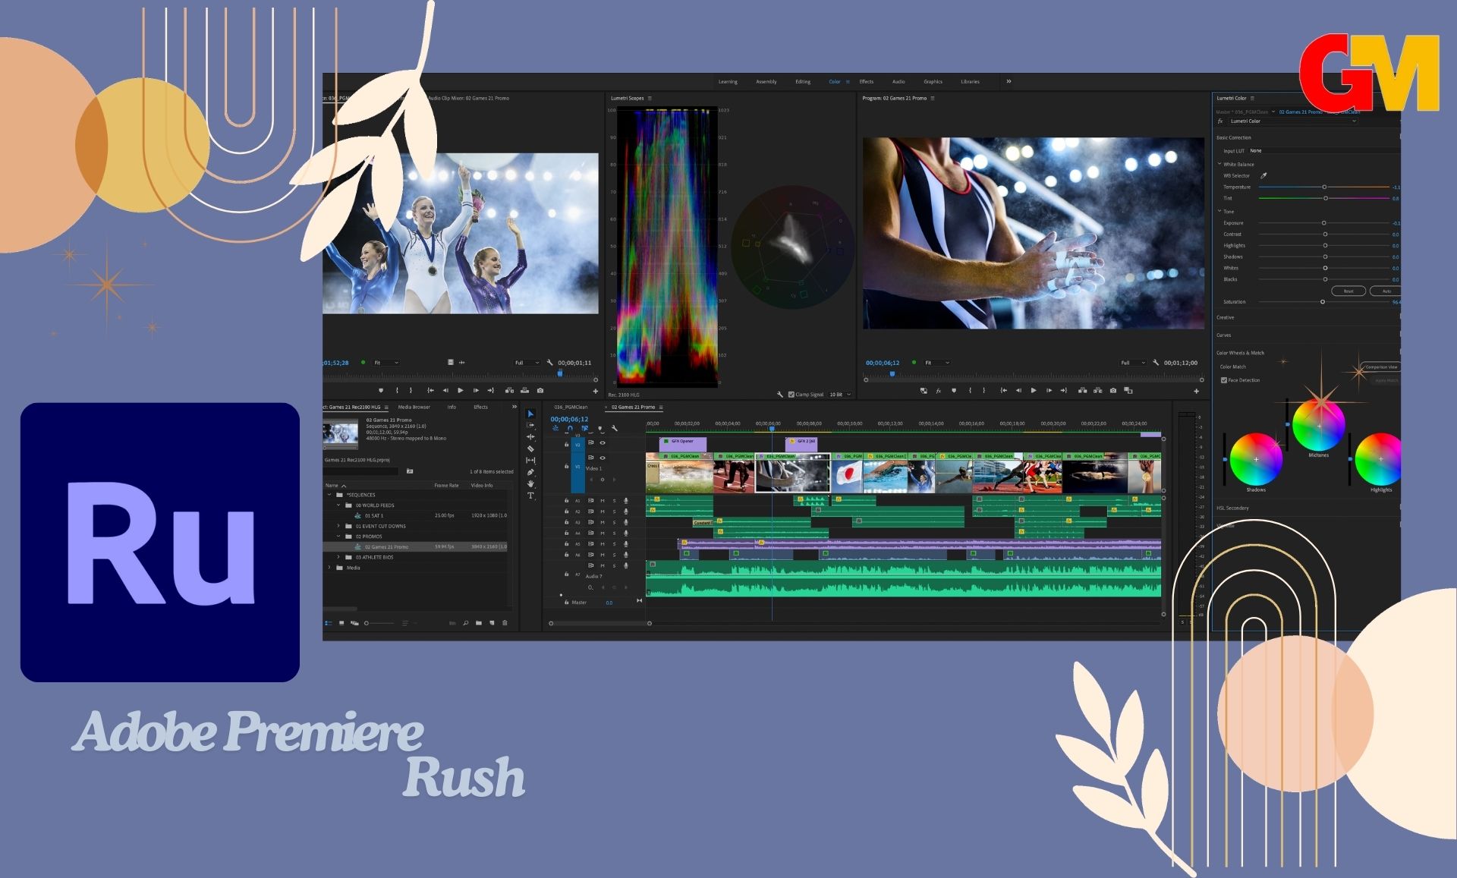Select the Hand tool

[530, 483]
